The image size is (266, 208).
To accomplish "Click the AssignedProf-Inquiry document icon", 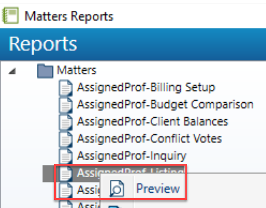I will click(x=66, y=156).
